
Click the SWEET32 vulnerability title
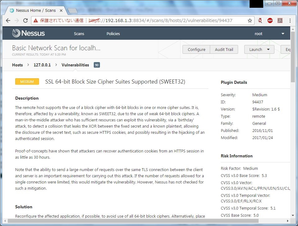point(115,82)
